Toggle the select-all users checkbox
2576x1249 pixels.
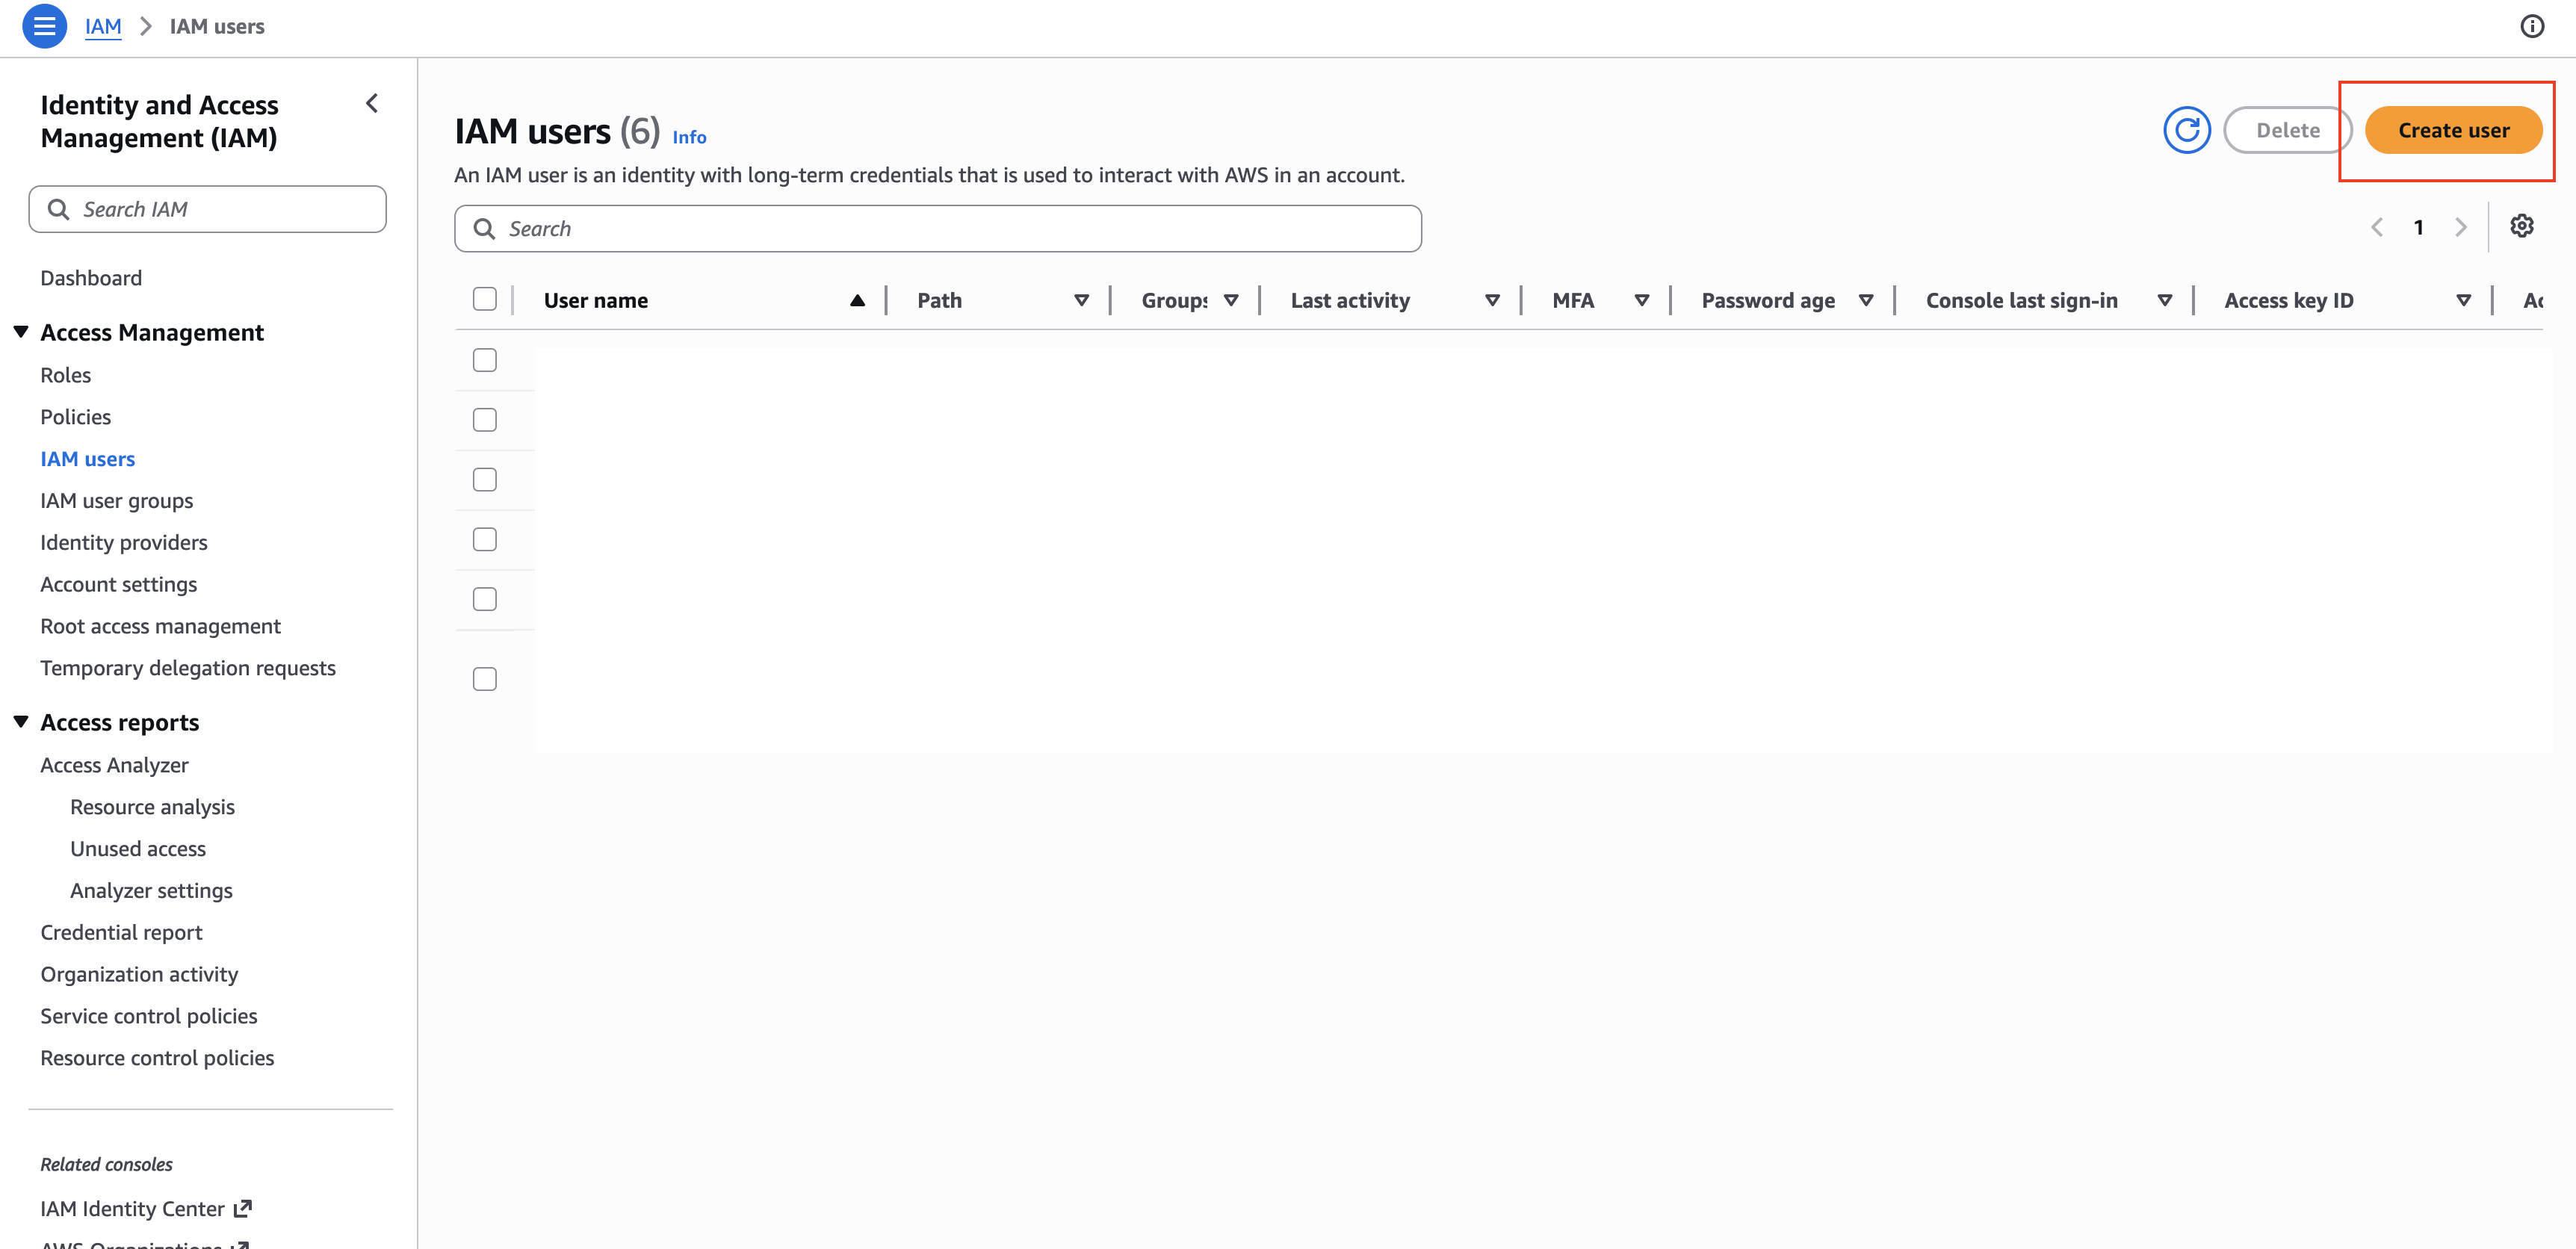tap(485, 299)
